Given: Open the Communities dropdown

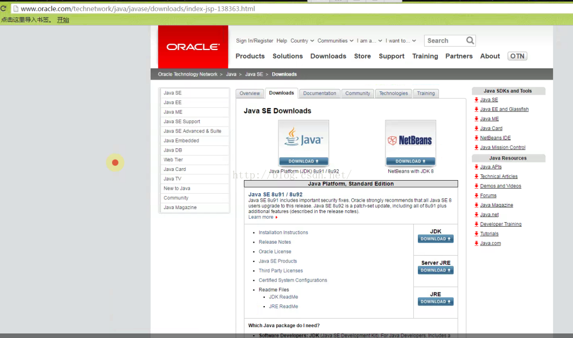Looking at the screenshot, I should point(335,40).
